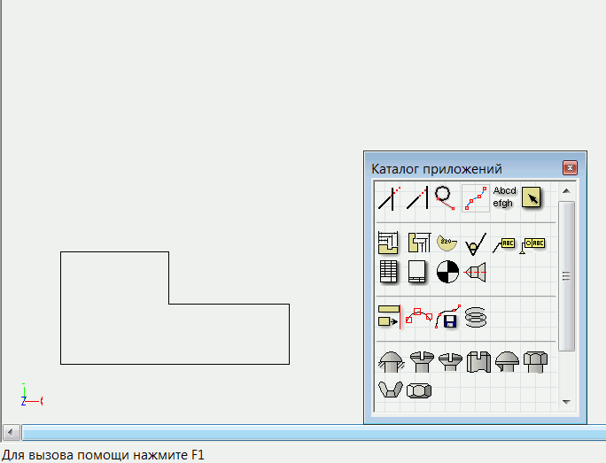The height and width of the screenshot is (463, 606).
Task: Select the cone with red centerline icon
Action: coord(475,273)
